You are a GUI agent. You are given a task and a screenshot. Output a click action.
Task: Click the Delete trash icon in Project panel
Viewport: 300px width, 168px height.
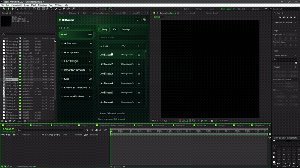coord(25,121)
